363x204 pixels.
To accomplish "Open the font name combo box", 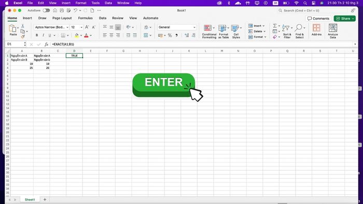I will [x=51, y=27].
